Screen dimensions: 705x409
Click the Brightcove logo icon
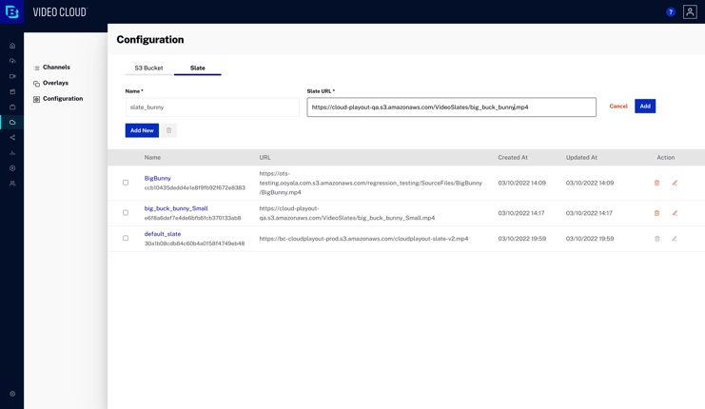[x=12, y=12]
